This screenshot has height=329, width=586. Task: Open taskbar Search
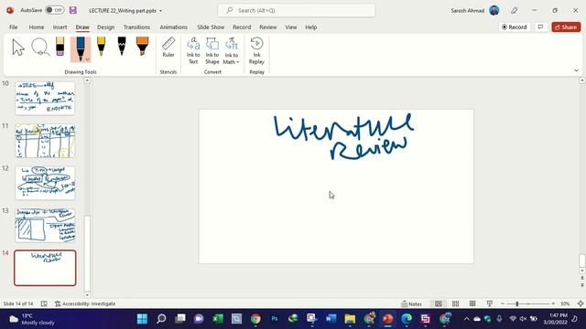(x=161, y=319)
